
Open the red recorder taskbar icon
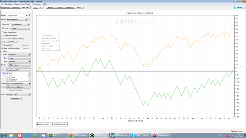tap(19, 135)
